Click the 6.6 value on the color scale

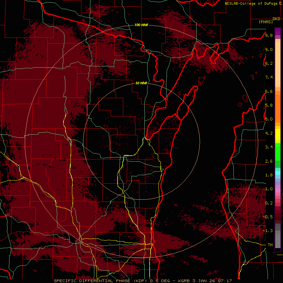pos(269,92)
